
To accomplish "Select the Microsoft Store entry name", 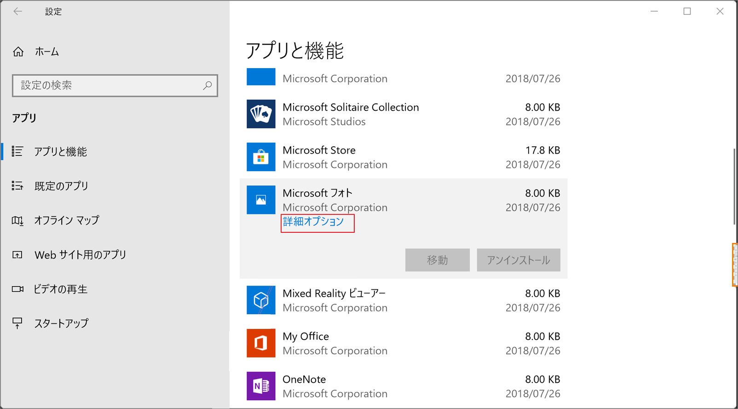I will point(319,150).
